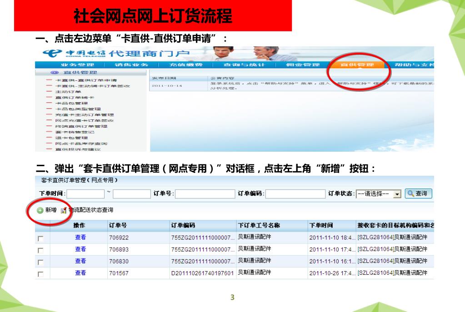The width and height of the screenshot is (465, 312).
Task: Click 查看 link for order 706922
Action: click(x=80, y=238)
